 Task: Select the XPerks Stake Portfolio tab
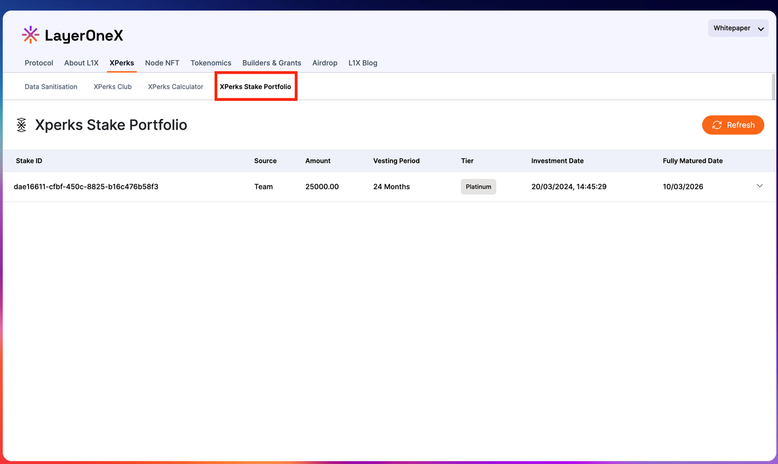(x=255, y=87)
